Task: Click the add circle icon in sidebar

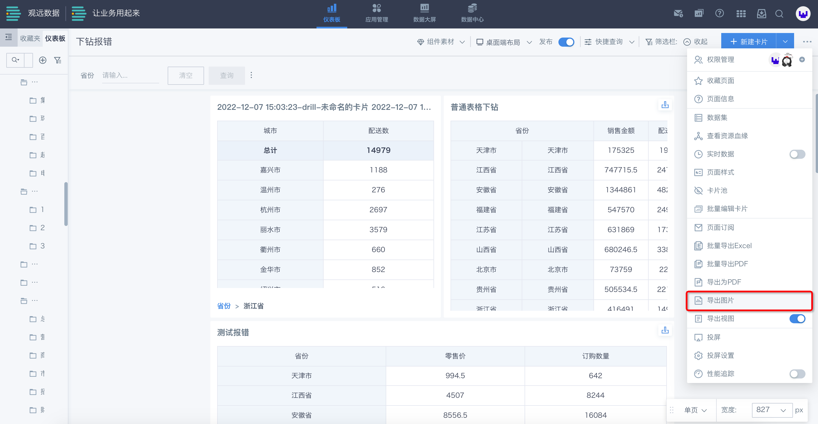Action: [x=43, y=60]
